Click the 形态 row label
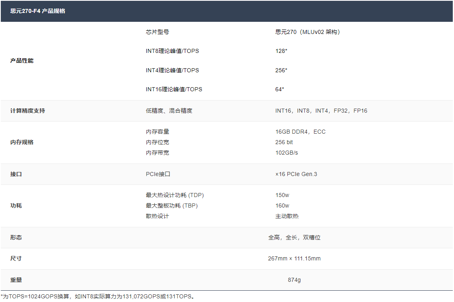454x302 pixels. 16,237
